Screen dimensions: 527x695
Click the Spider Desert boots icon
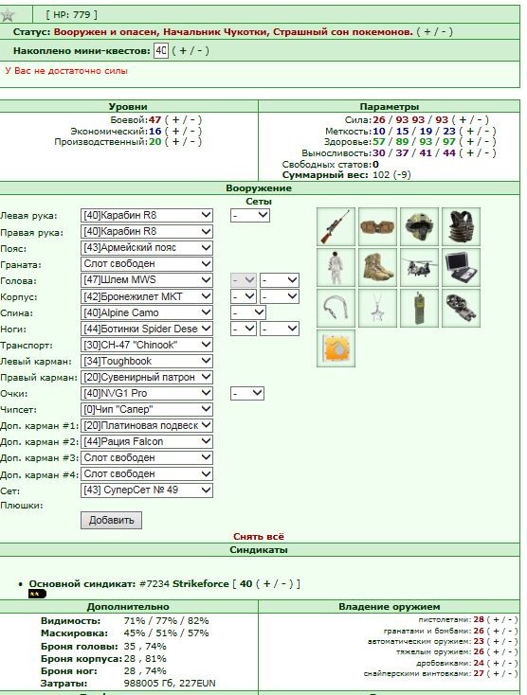[377, 267]
